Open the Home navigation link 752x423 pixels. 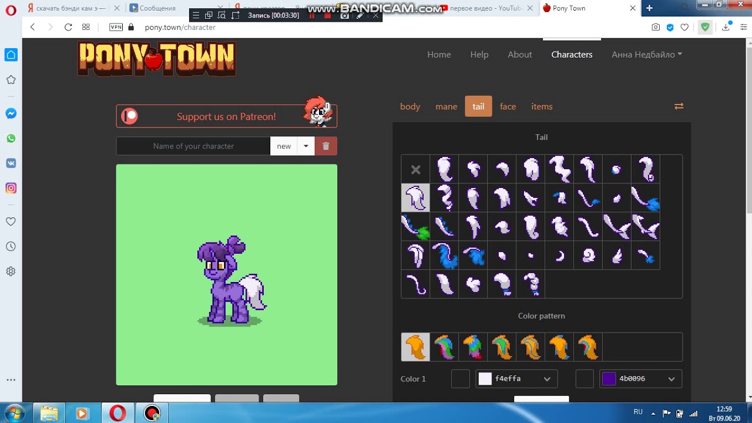pyautogui.click(x=439, y=54)
